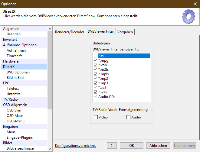200x152 pixels.
Task: Confirm with the OK button
Action: 132,145
